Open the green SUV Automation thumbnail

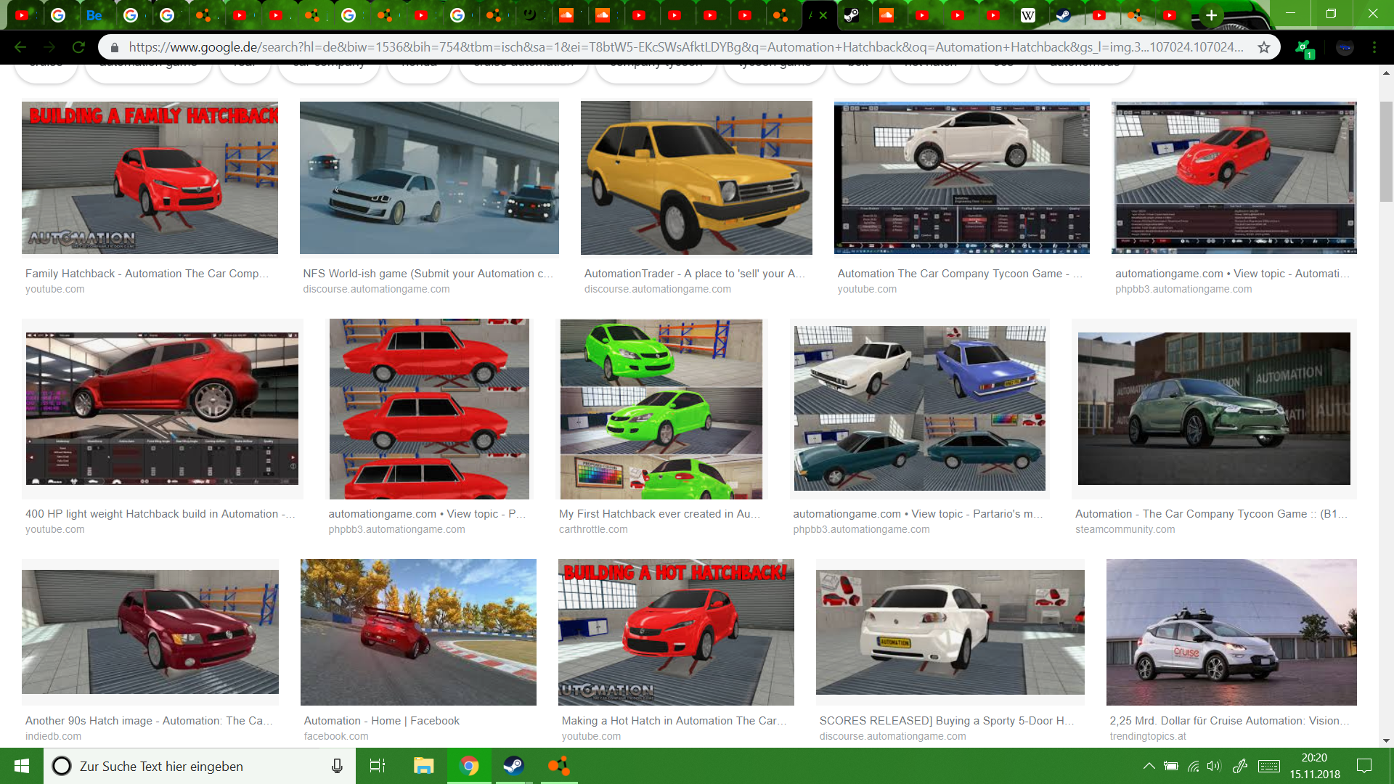(1214, 409)
